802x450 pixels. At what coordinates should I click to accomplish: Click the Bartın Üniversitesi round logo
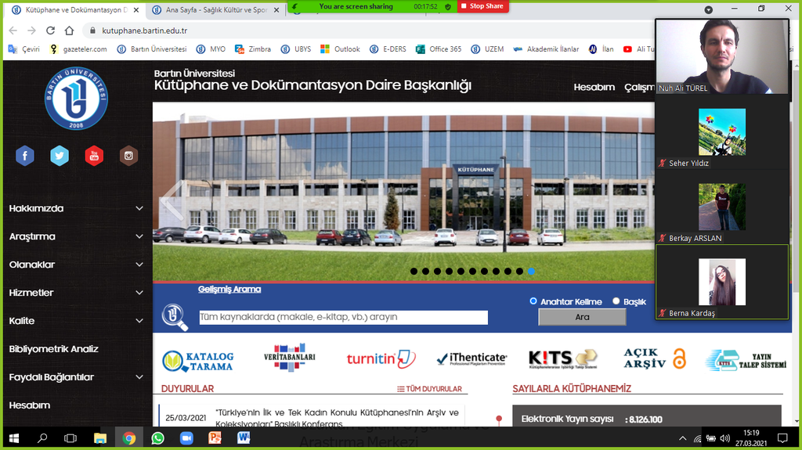(x=76, y=98)
